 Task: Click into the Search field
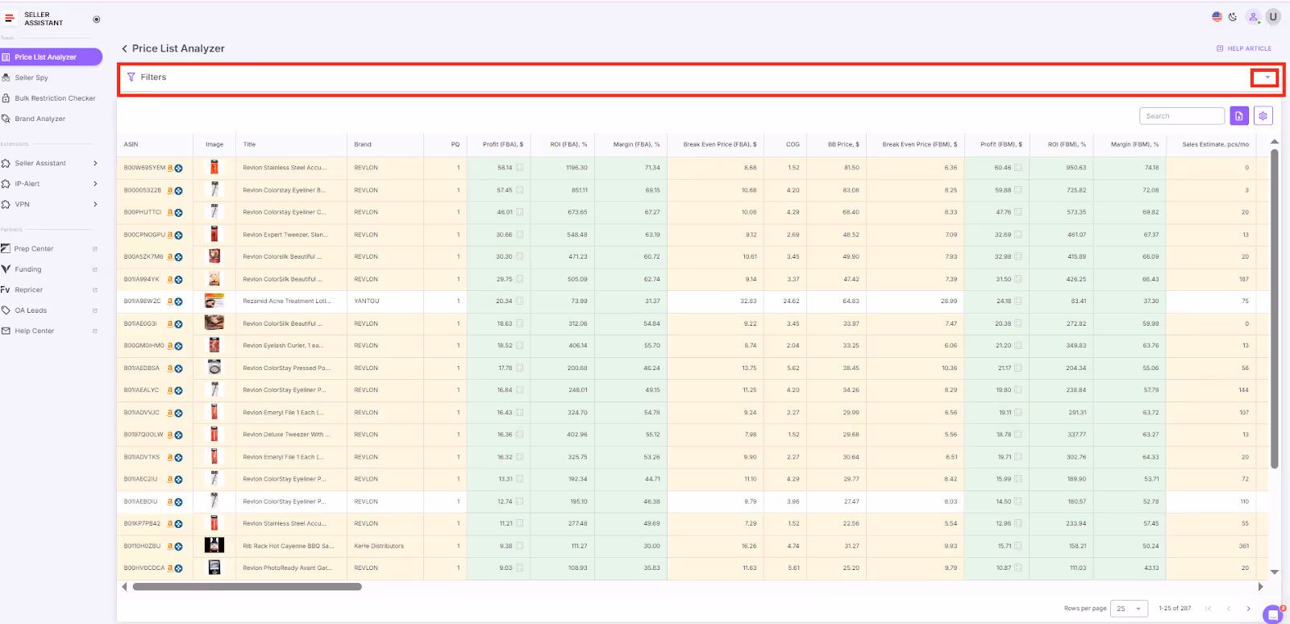(x=1182, y=116)
